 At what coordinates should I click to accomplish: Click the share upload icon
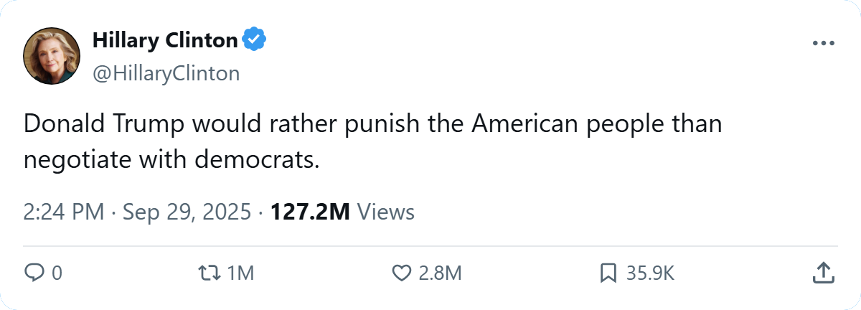(x=823, y=273)
